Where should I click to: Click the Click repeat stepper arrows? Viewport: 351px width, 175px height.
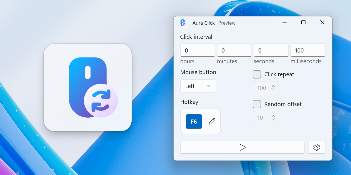[273, 88]
